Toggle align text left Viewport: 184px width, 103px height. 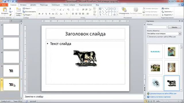pyautogui.click(x=73, y=14)
